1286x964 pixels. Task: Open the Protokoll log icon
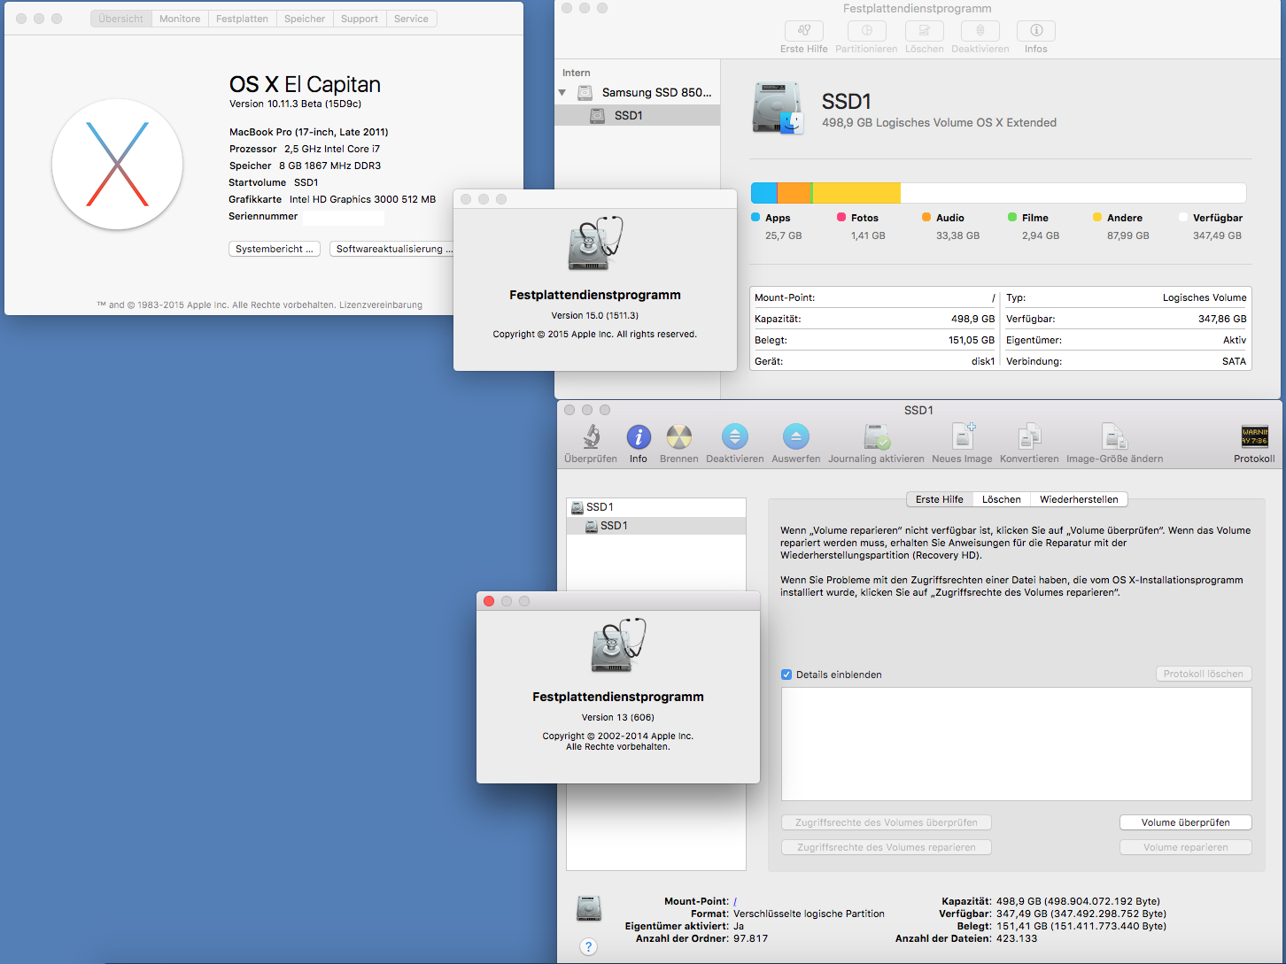pos(1255,436)
